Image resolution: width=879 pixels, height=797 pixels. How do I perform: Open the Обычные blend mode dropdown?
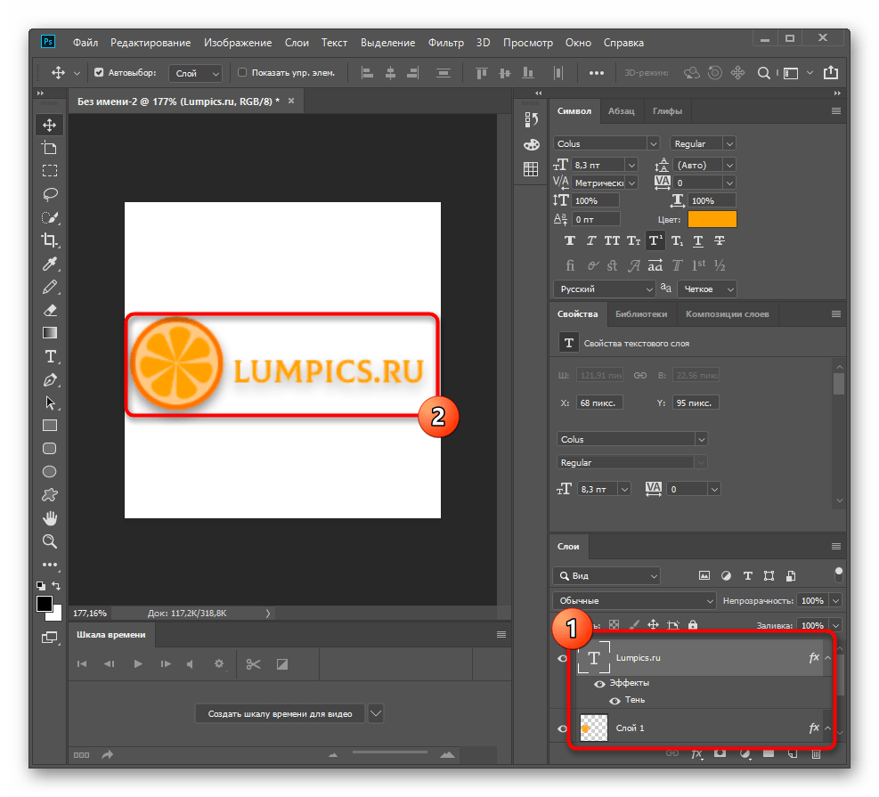pos(634,601)
